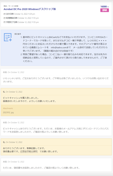Click the first supplementary note about BitCash payment
Image resolution: width=113 pixels, height=176 pixels.
click(65, 44)
